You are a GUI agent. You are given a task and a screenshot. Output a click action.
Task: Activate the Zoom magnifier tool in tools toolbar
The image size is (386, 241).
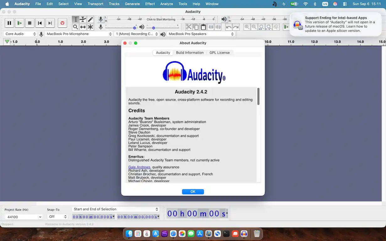(x=76, y=27)
